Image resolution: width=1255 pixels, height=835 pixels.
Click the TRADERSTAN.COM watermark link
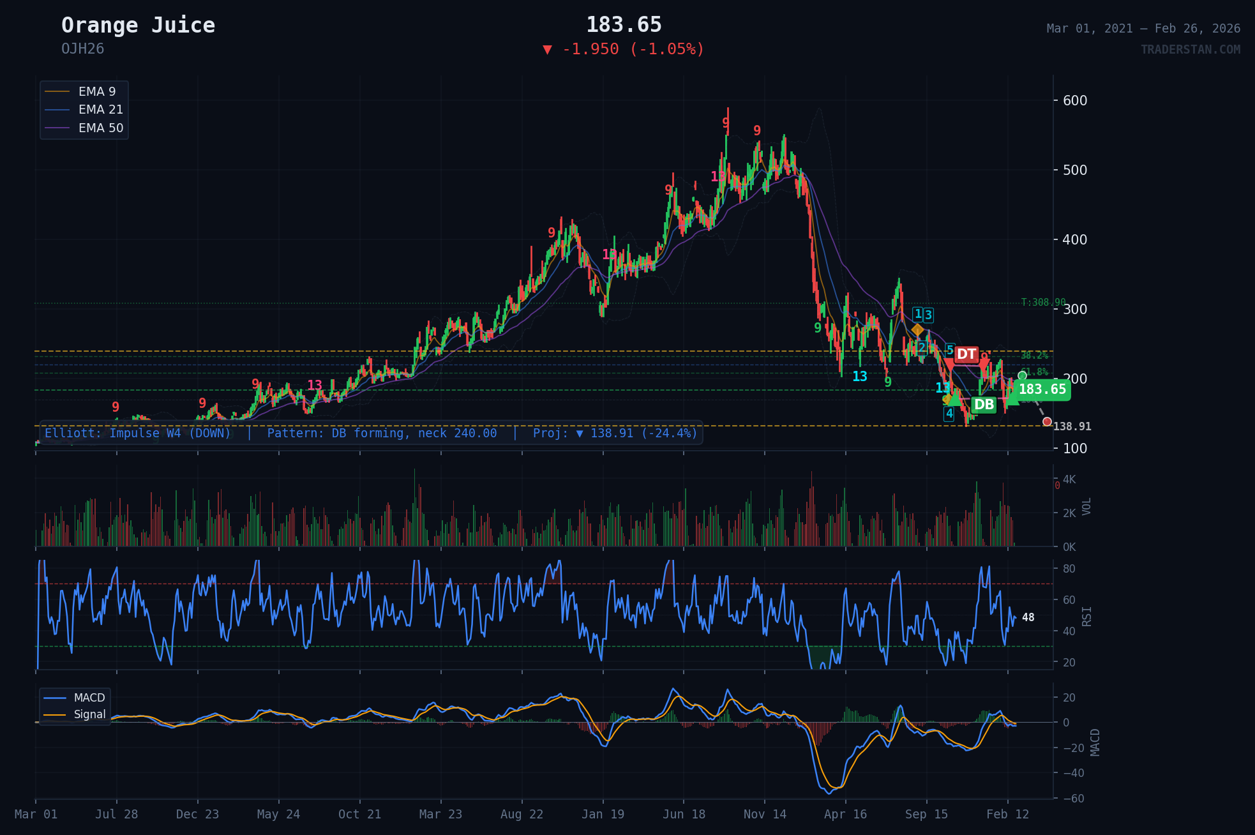1190,49
